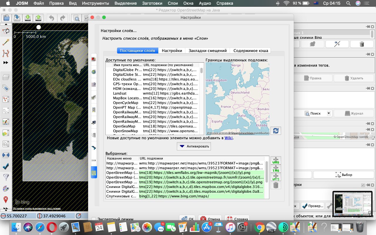Image resolution: width=376 pixels, height=235 pixels.
Task: Enable the Expert mode checkbox
Action: click(94, 219)
